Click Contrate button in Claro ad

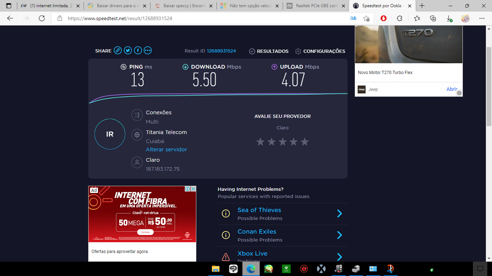tap(145, 232)
